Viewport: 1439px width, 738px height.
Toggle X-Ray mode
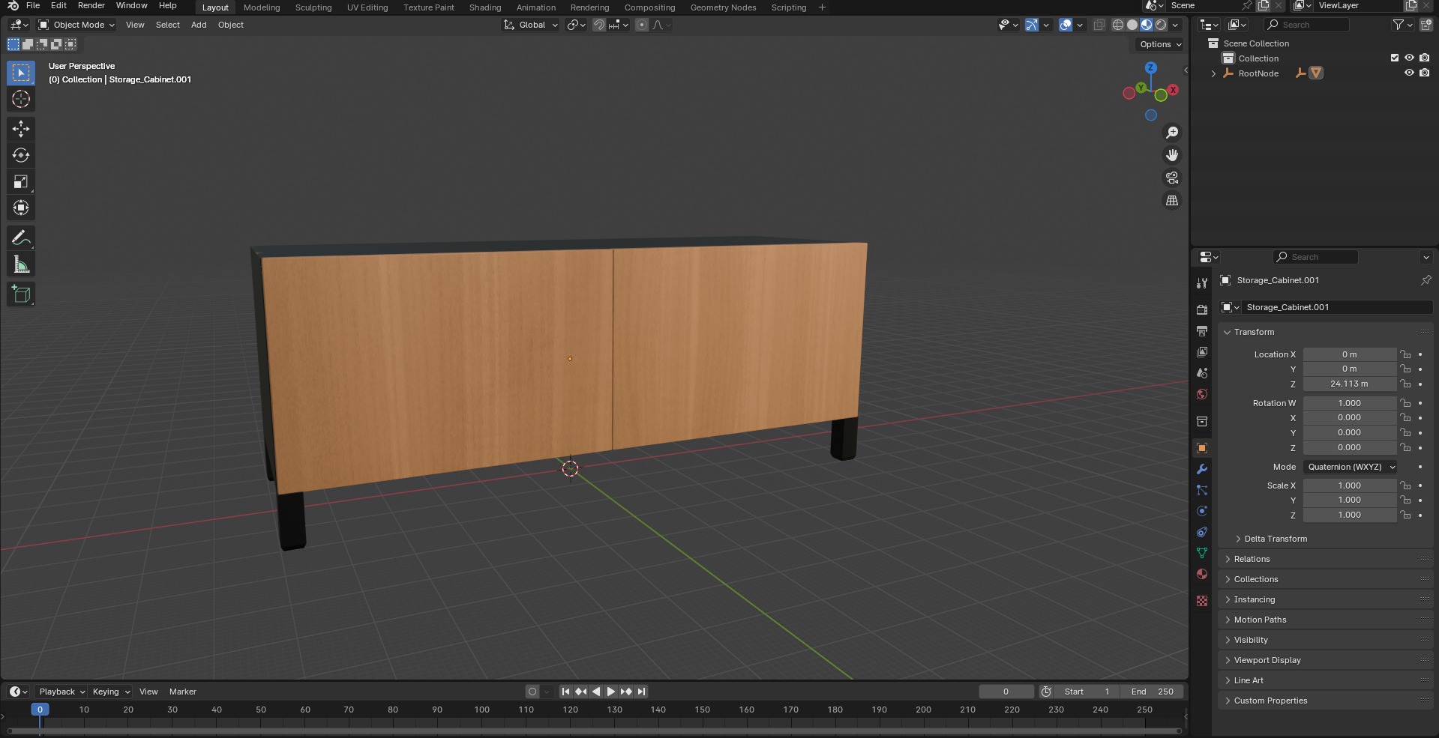tap(1099, 25)
